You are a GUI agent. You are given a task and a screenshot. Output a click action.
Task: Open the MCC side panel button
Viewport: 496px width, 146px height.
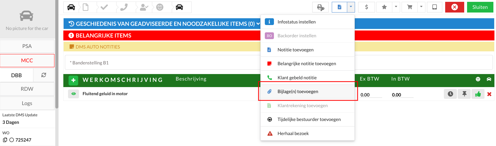[27, 60]
